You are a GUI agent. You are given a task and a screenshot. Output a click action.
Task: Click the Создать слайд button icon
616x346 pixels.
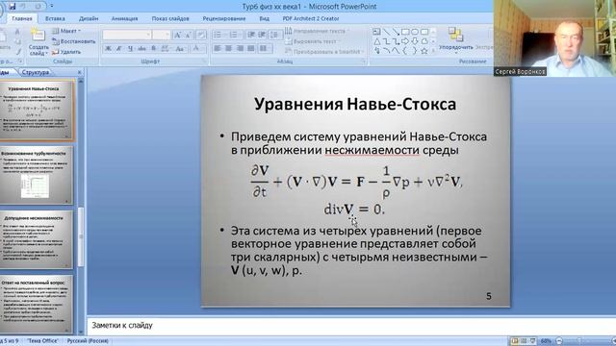click(x=38, y=35)
